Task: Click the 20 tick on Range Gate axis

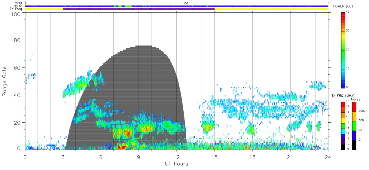Action: coord(17,123)
